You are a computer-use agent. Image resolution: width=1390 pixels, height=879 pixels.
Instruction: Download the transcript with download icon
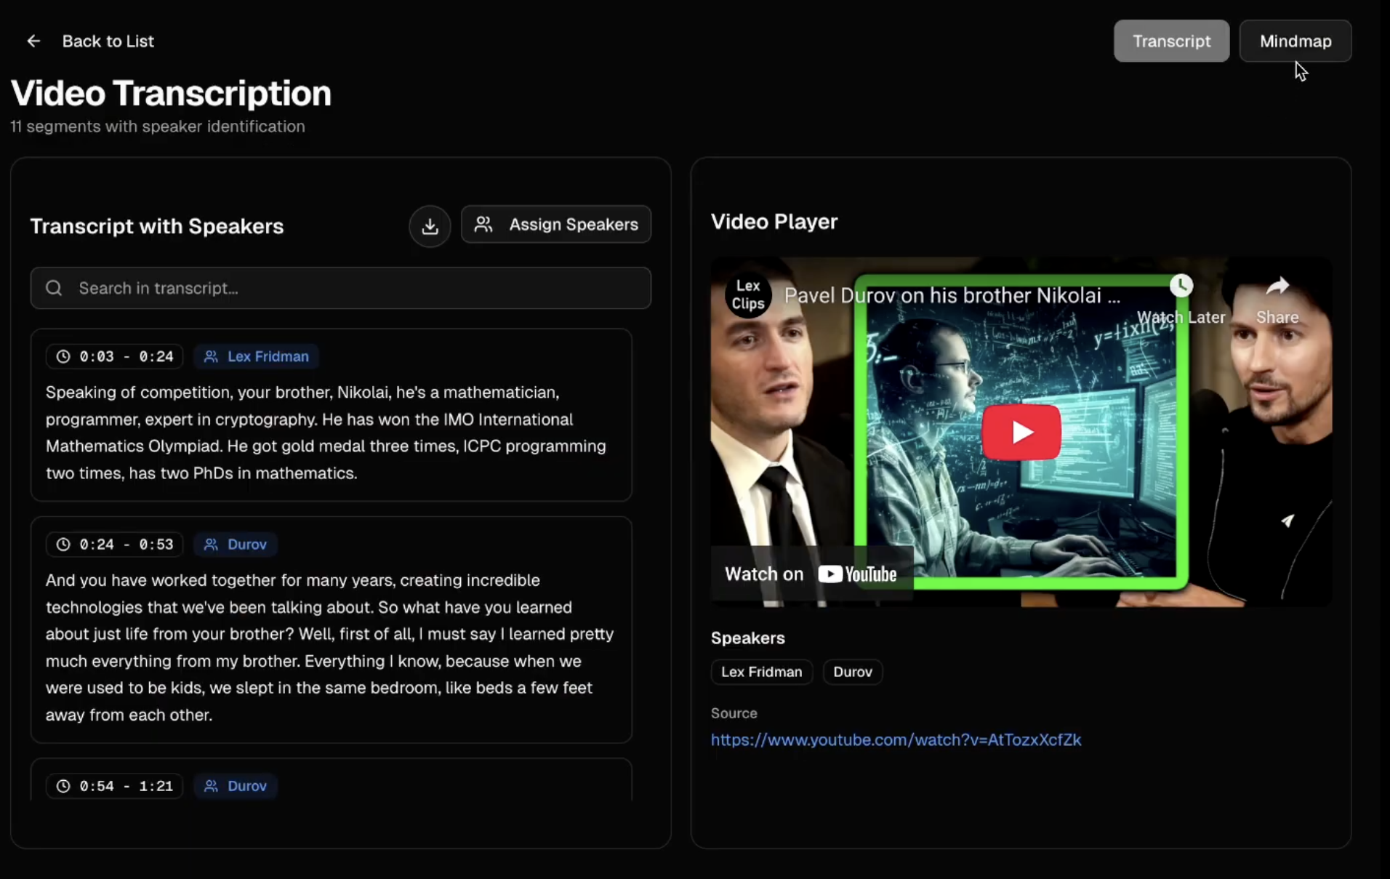(x=430, y=225)
